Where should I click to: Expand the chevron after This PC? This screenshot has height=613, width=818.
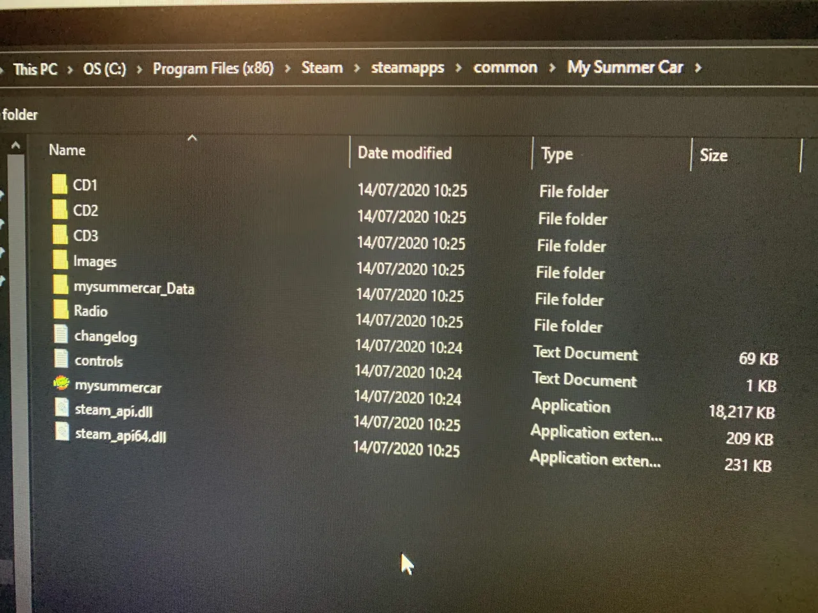68,69
